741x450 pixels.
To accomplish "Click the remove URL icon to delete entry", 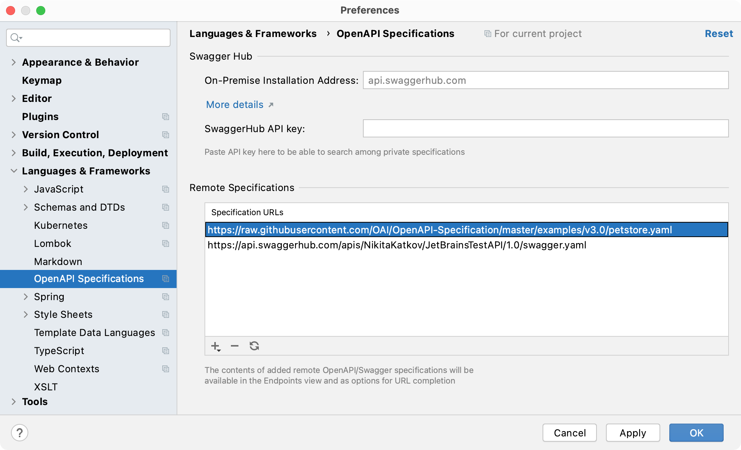I will [234, 347].
